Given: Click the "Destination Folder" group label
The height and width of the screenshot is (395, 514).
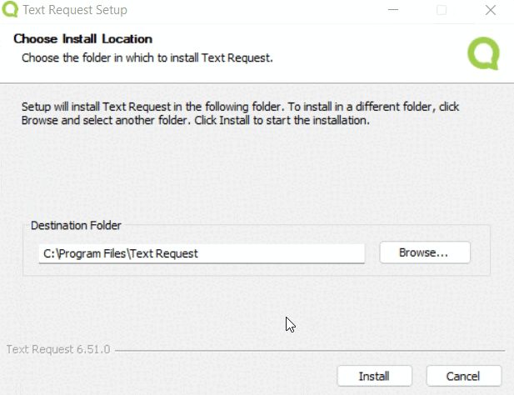Looking at the screenshot, I should pyautogui.click(x=76, y=226).
